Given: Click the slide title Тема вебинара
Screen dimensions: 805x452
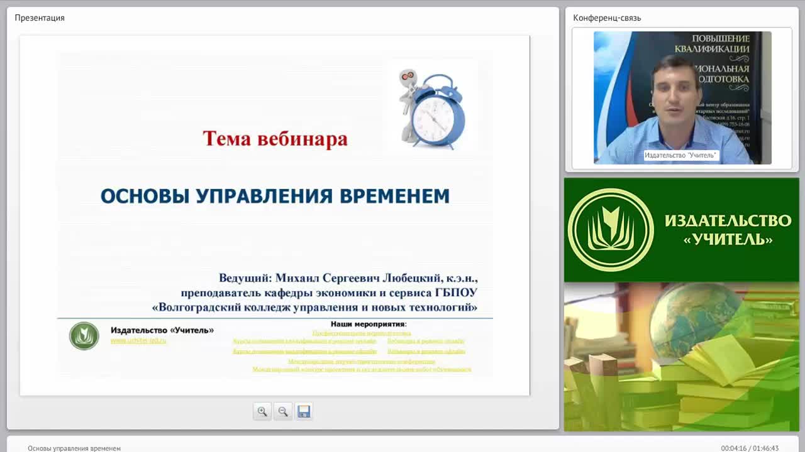Looking at the screenshot, I should pos(275,138).
